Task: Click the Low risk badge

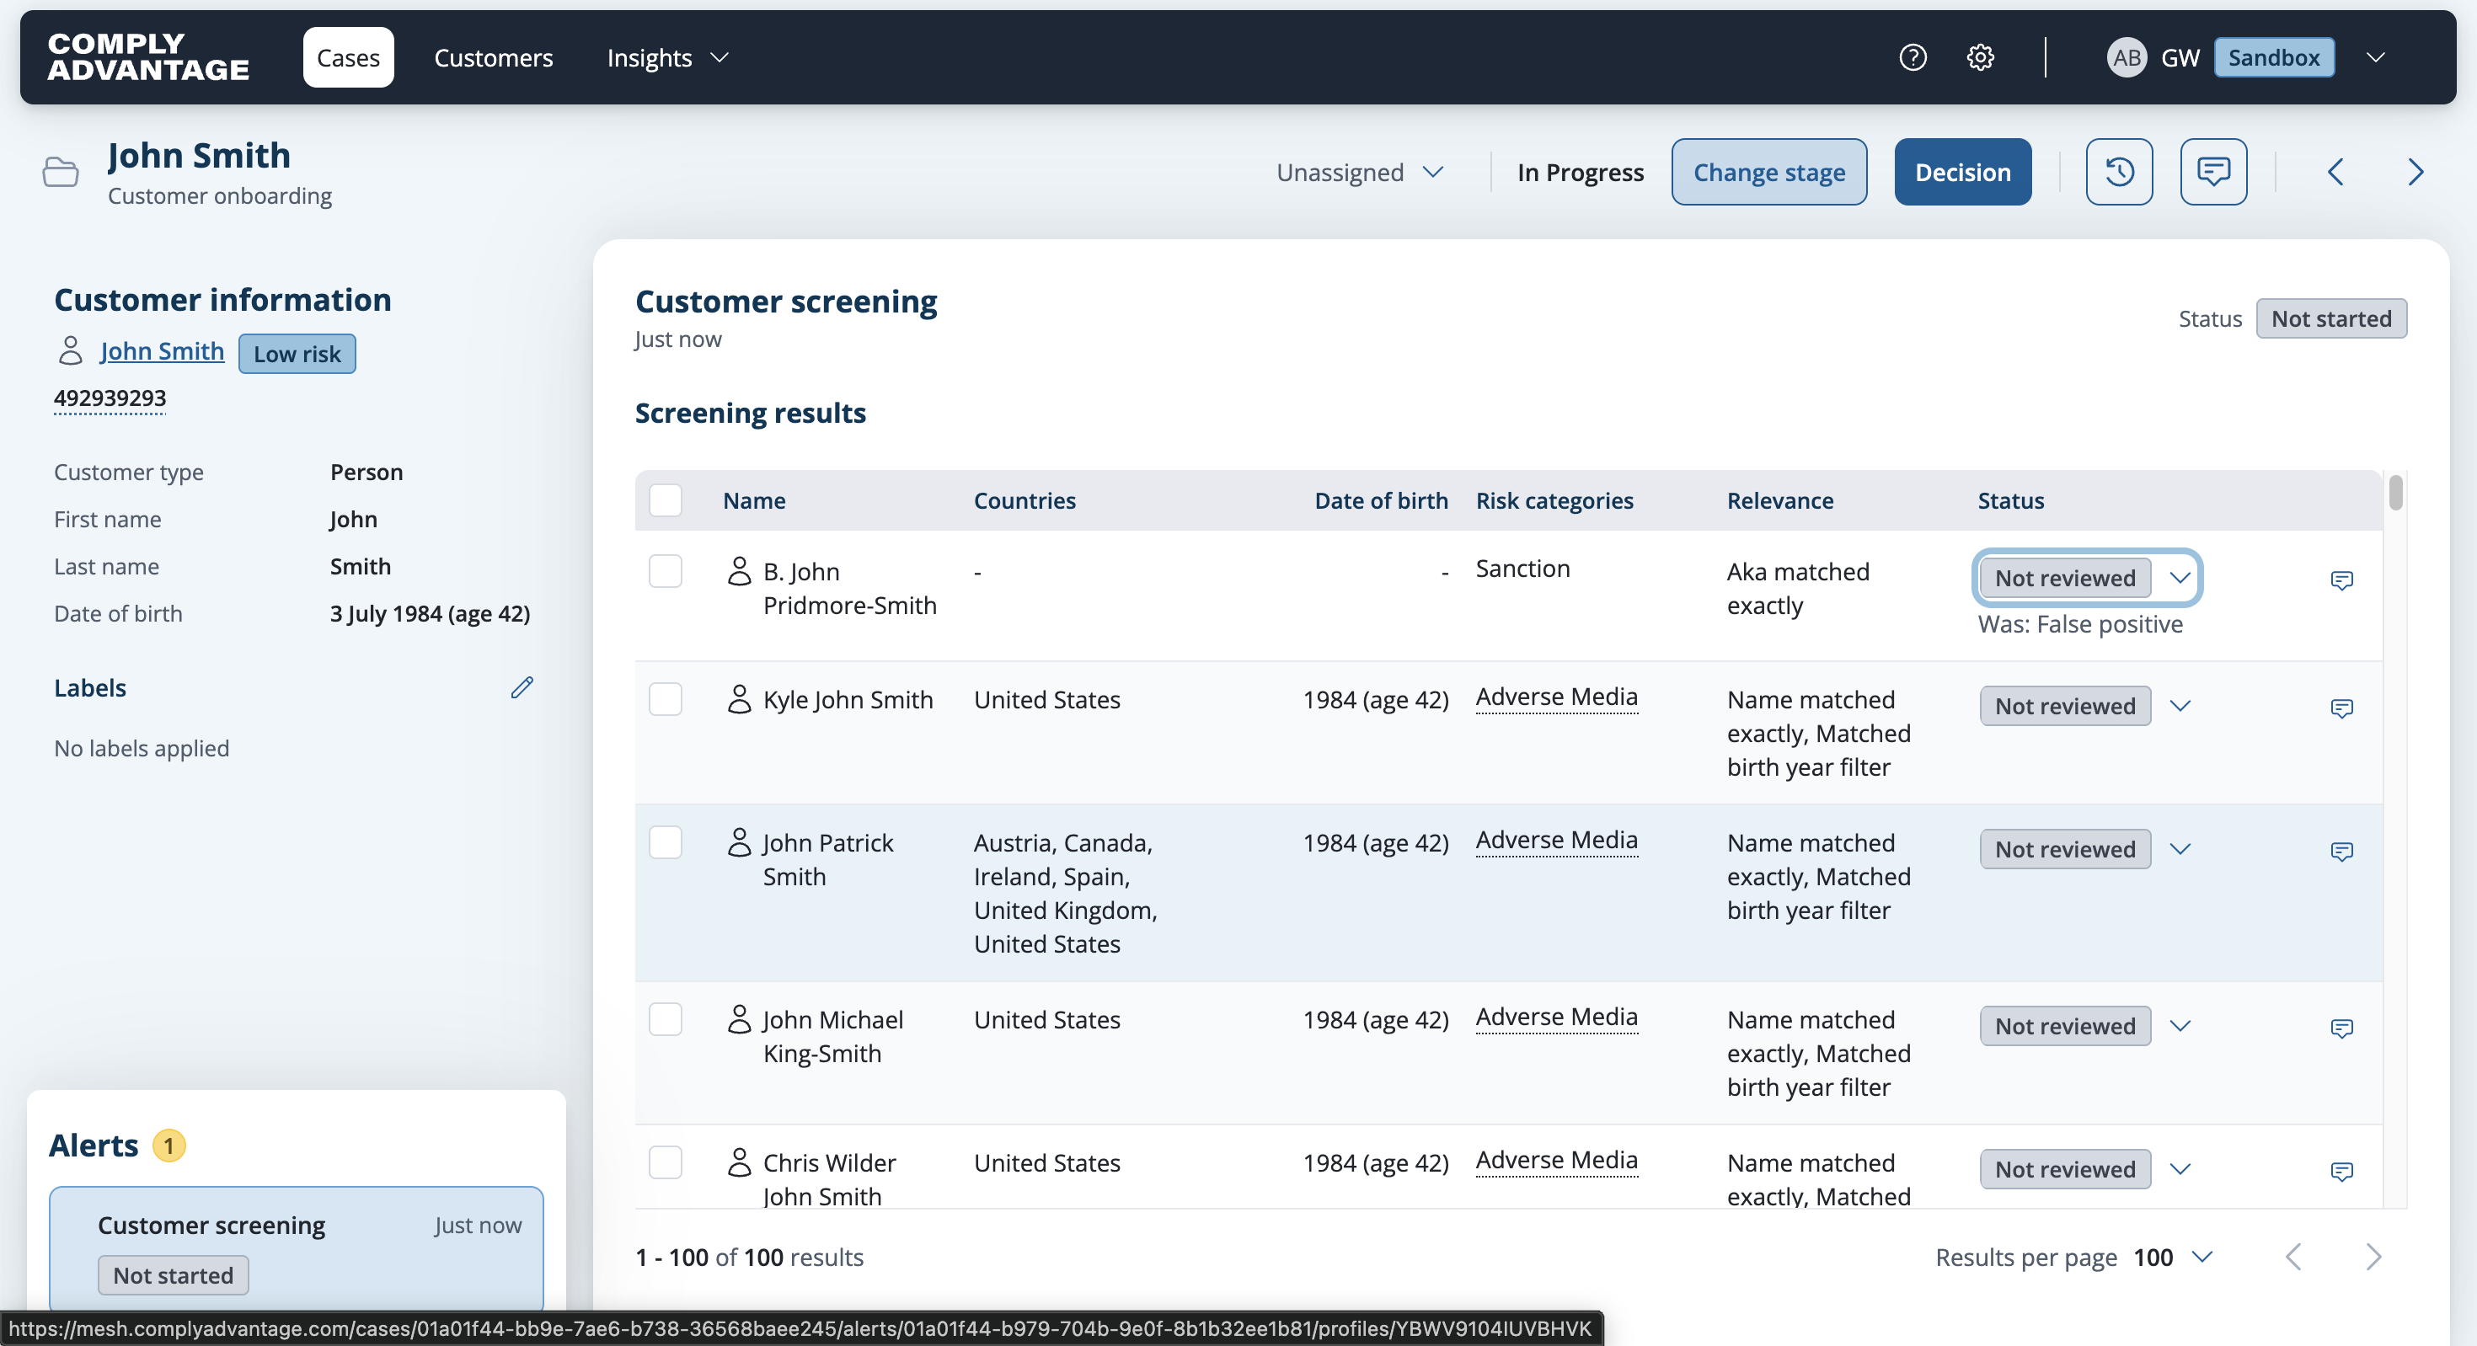Action: [297, 354]
